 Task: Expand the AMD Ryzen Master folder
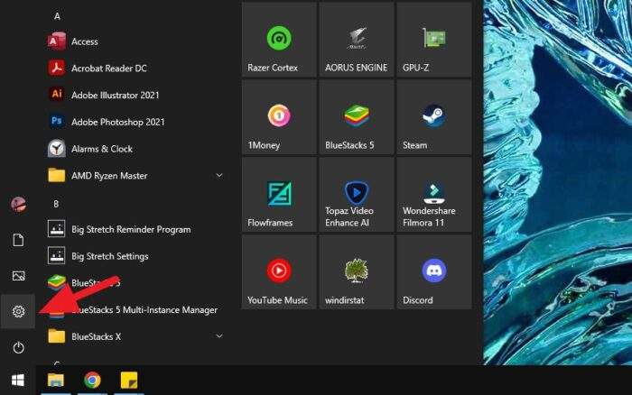[219, 176]
